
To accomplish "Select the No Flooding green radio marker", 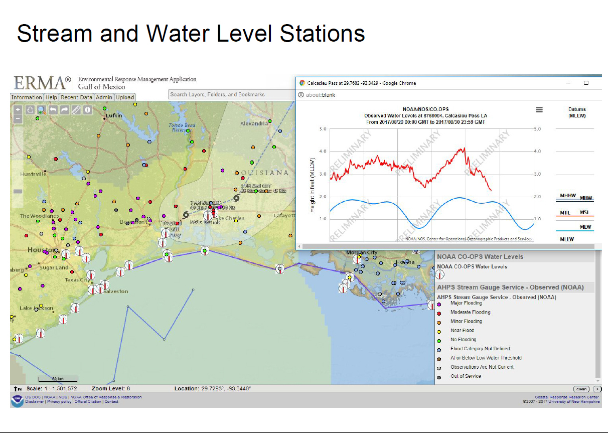I will tap(439, 341).
